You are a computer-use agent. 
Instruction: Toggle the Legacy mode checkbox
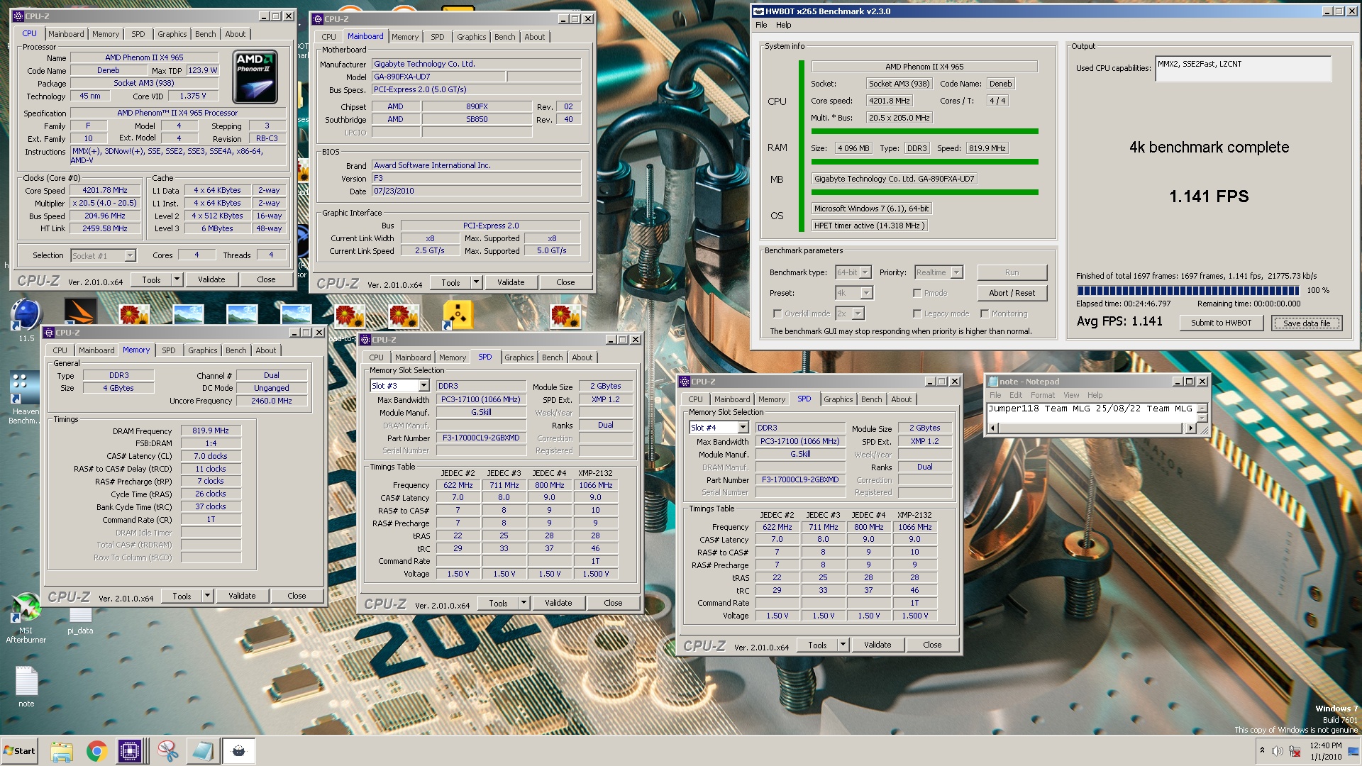coord(917,313)
